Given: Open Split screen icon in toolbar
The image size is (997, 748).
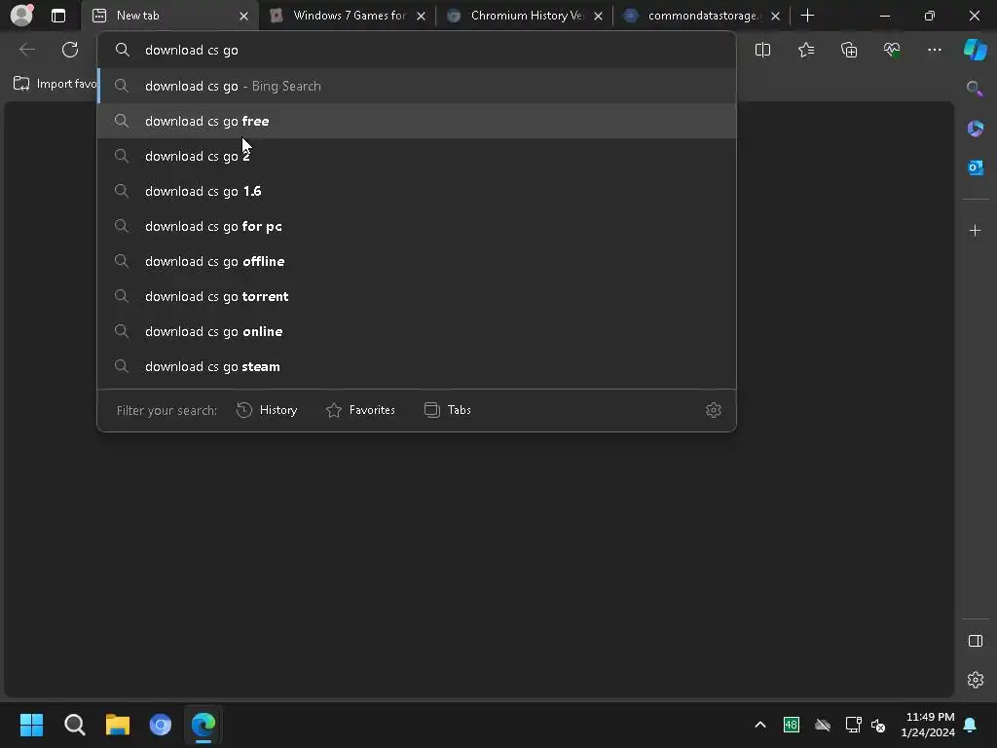Looking at the screenshot, I should click(762, 50).
